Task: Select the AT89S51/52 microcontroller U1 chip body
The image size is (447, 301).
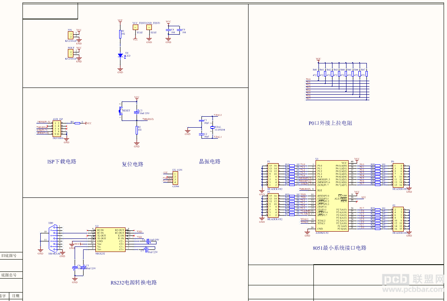Action: click(332, 196)
